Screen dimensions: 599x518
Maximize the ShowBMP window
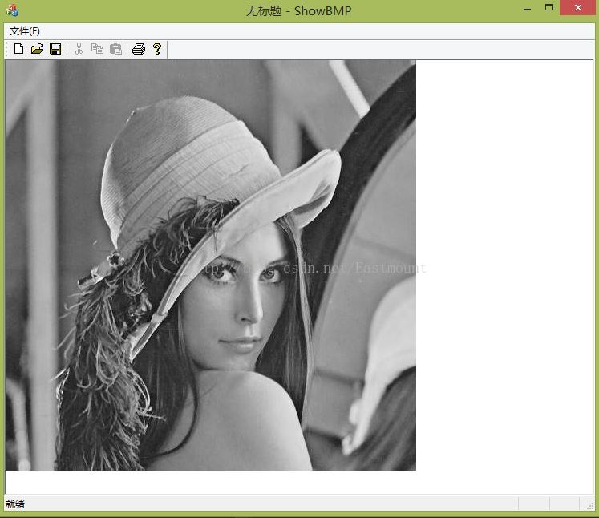click(549, 8)
